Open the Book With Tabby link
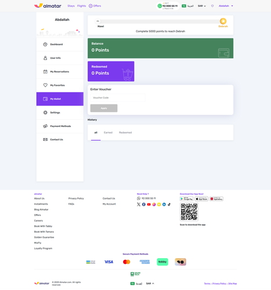 pos(43,226)
